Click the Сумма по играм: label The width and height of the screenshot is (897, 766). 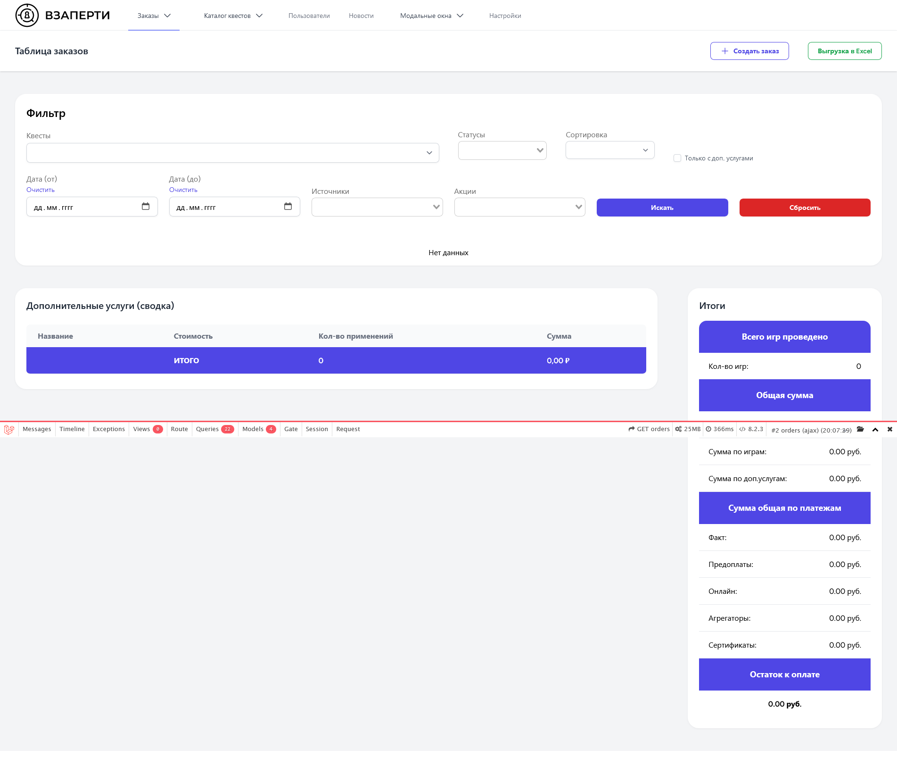pyautogui.click(x=737, y=451)
